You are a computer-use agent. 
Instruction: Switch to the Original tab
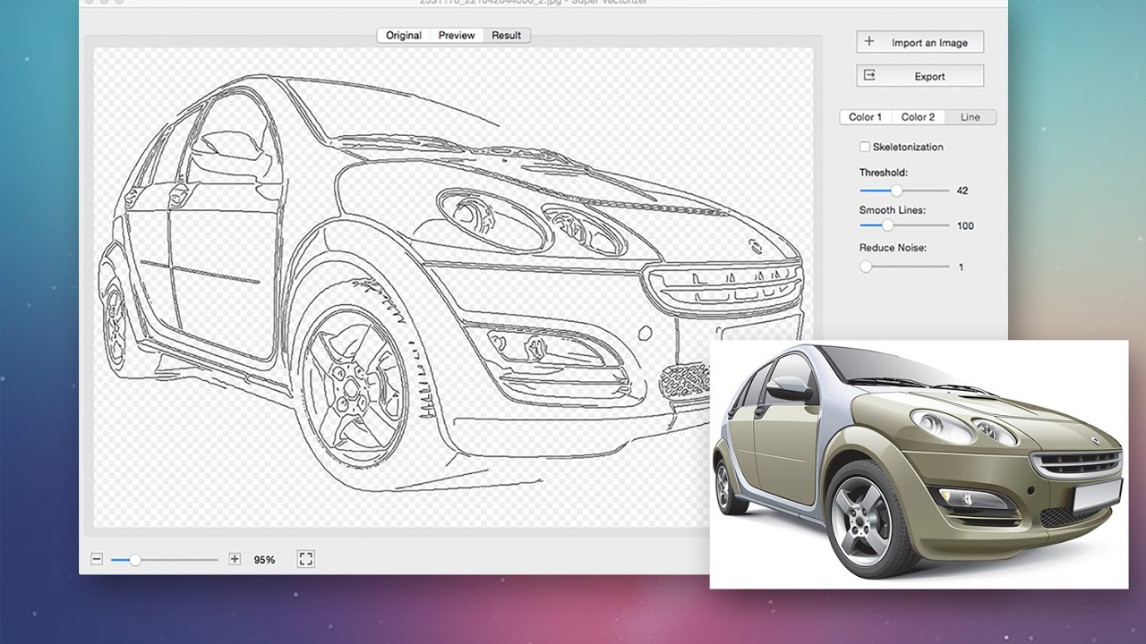click(403, 35)
